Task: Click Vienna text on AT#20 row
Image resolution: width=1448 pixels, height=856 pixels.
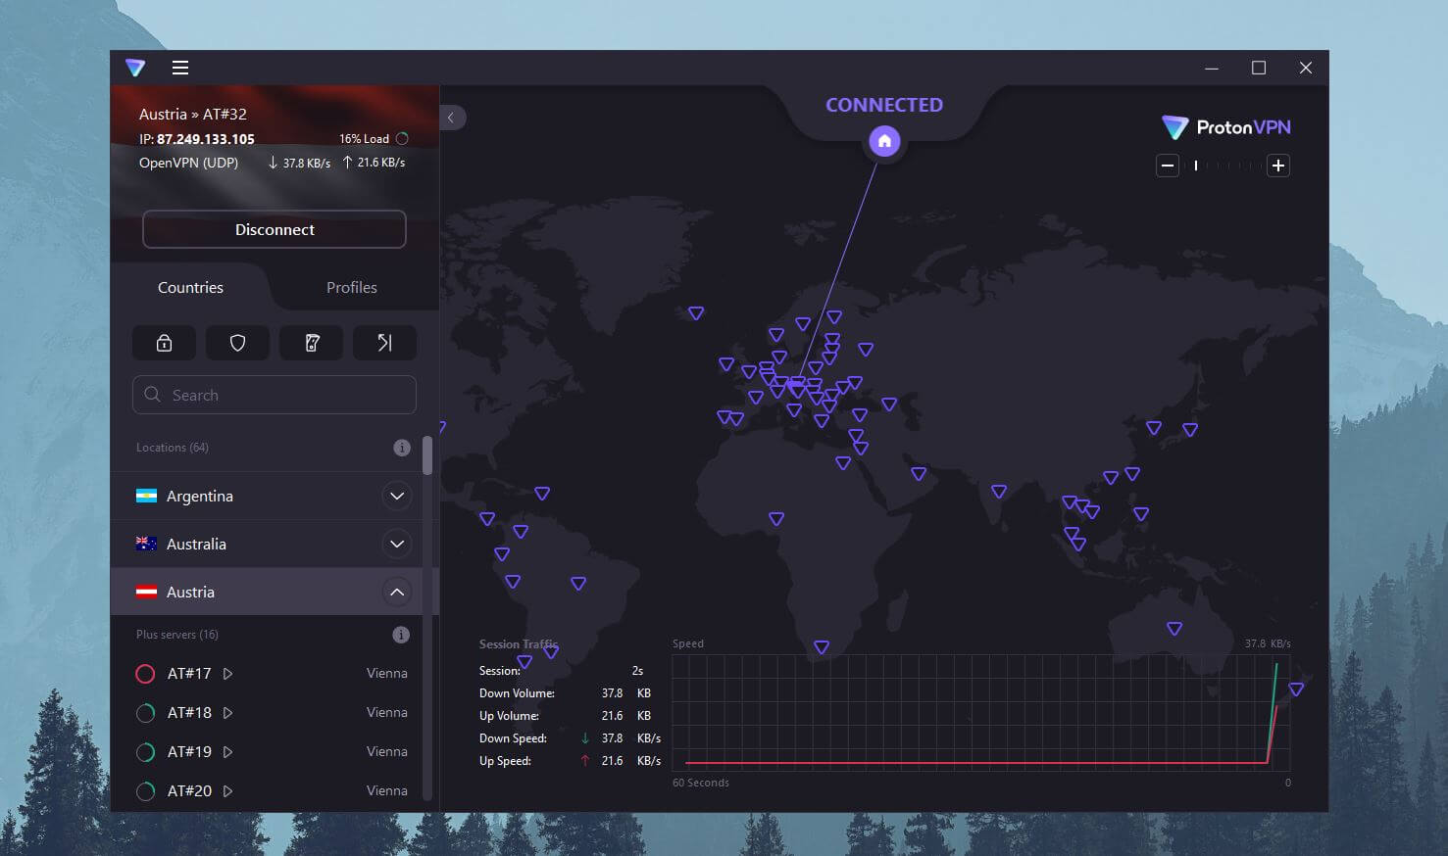Action: coord(387,791)
